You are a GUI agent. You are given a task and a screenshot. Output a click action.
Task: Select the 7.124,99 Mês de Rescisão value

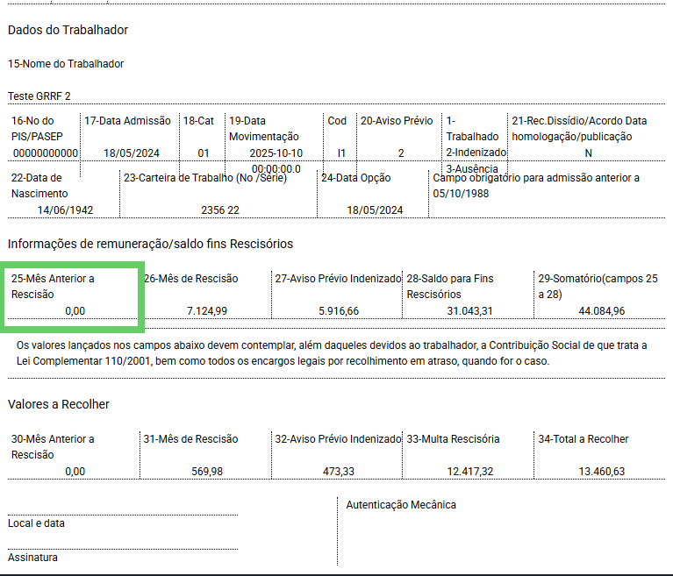[207, 311]
